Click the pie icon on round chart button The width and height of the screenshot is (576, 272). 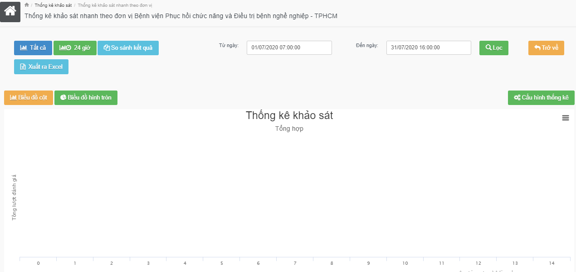coord(63,97)
